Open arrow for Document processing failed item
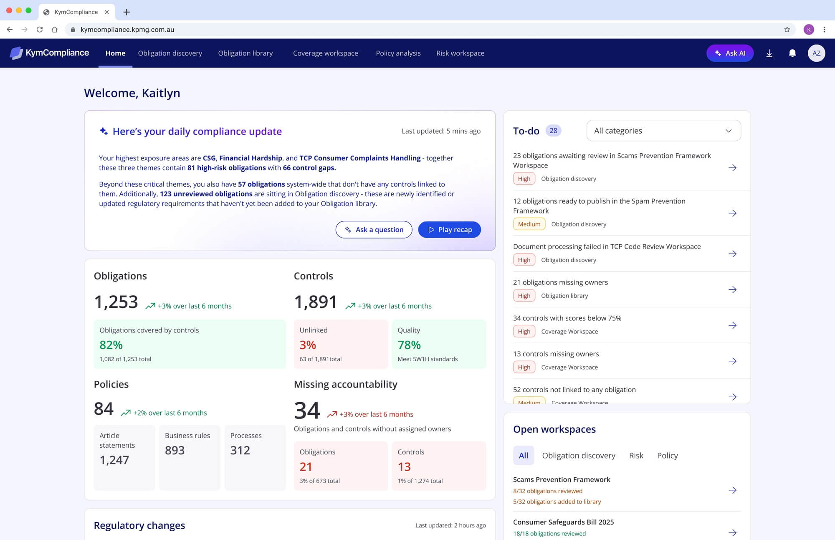 (732, 254)
